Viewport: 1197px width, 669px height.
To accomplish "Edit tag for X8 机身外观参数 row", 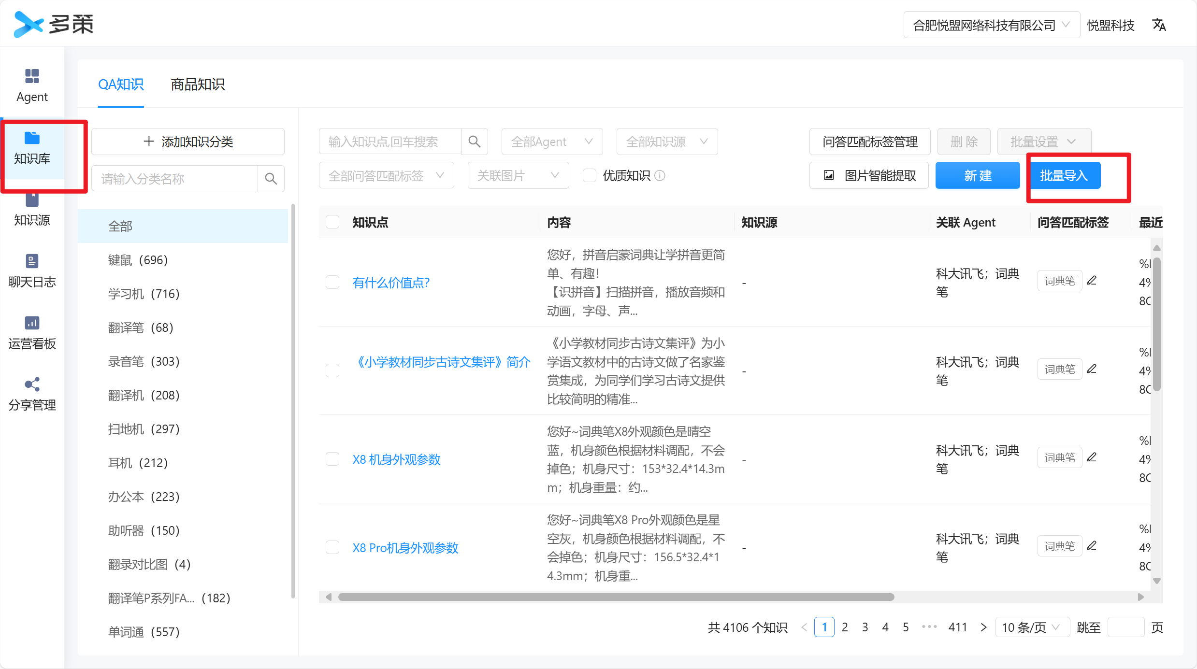I will click(x=1092, y=457).
